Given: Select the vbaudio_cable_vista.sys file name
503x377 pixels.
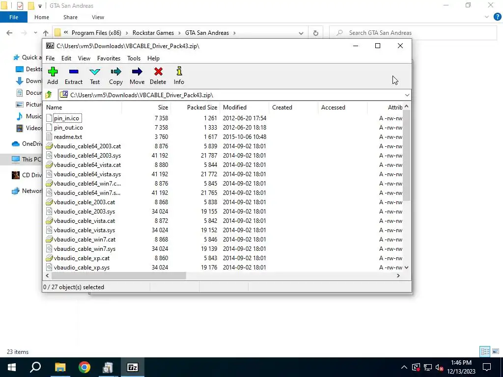Looking at the screenshot, I should point(84,230).
